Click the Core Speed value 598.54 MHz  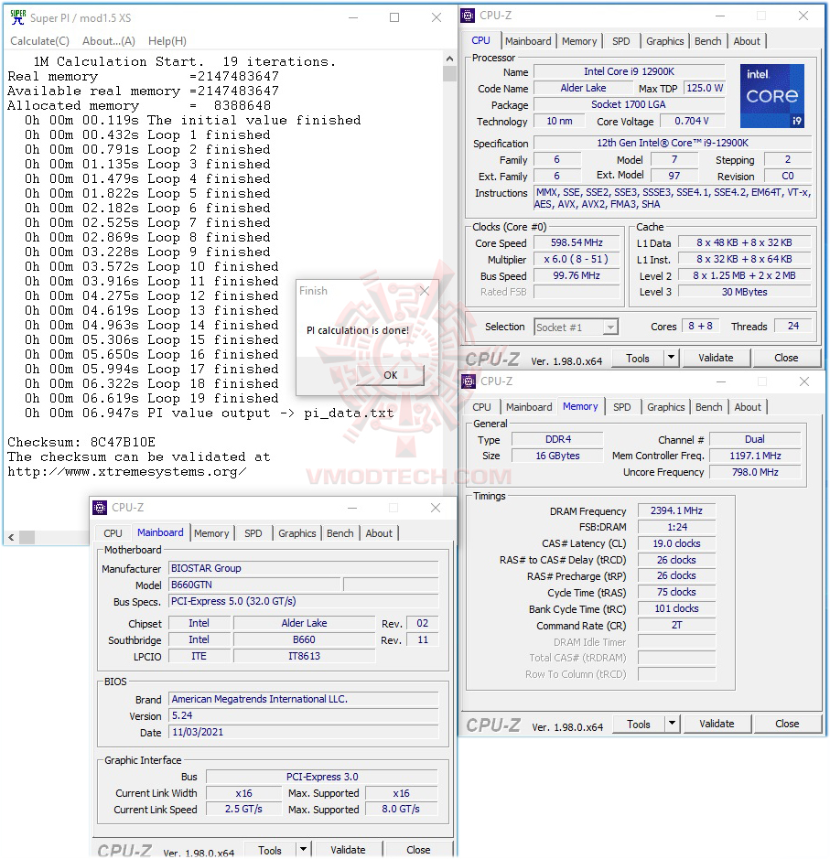point(577,242)
